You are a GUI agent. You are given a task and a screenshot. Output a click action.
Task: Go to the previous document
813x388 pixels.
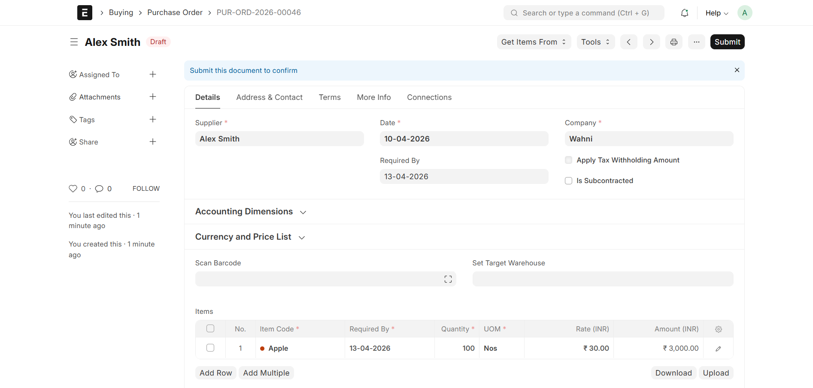(x=629, y=42)
